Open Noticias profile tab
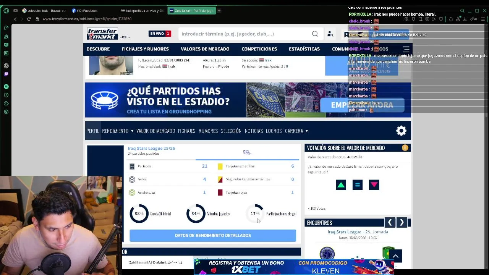This screenshot has width=489, height=275. pos(254,131)
